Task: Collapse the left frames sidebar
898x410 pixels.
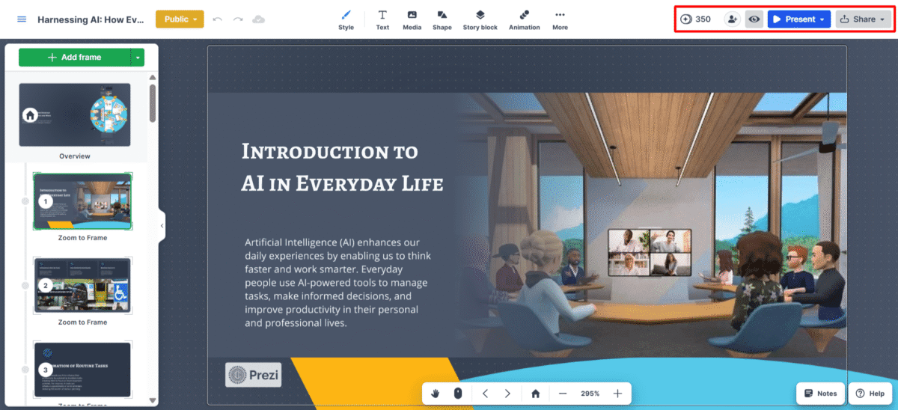Action: (x=162, y=225)
